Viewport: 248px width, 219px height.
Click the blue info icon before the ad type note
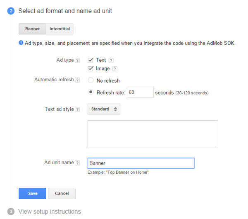[21, 43]
